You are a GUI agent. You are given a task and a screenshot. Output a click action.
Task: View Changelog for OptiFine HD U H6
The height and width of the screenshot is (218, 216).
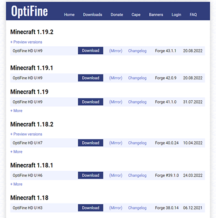pyautogui.click(x=137, y=175)
